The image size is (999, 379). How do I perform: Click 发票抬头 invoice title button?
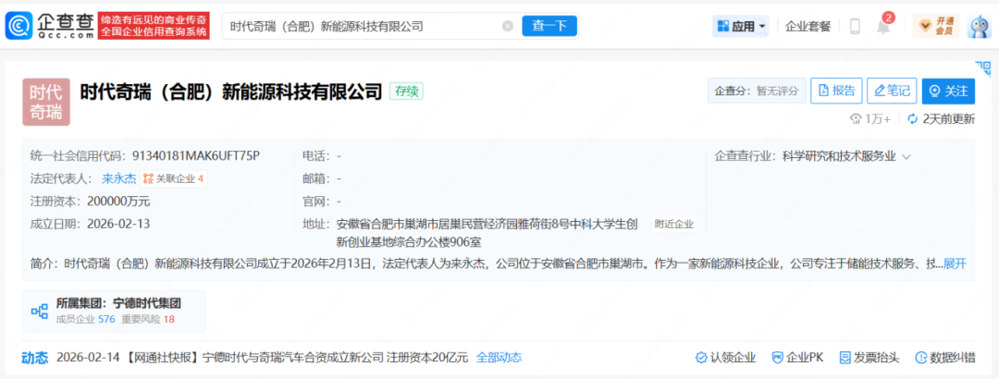point(869,358)
